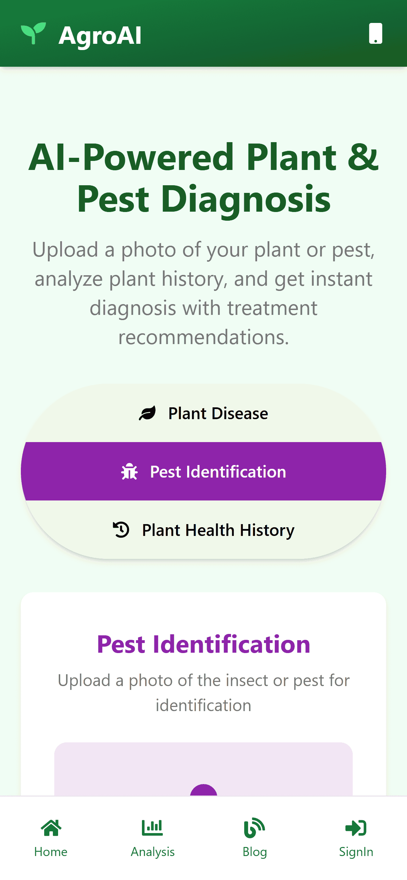Open the SignIn label in bottom bar
The width and height of the screenshot is (407, 880).
pyautogui.click(x=356, y=852)
